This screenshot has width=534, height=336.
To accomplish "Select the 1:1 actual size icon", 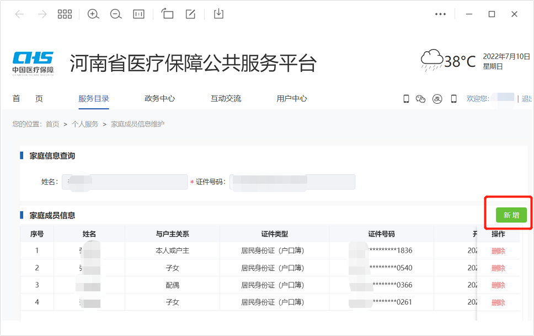I will tap(138, 14).
